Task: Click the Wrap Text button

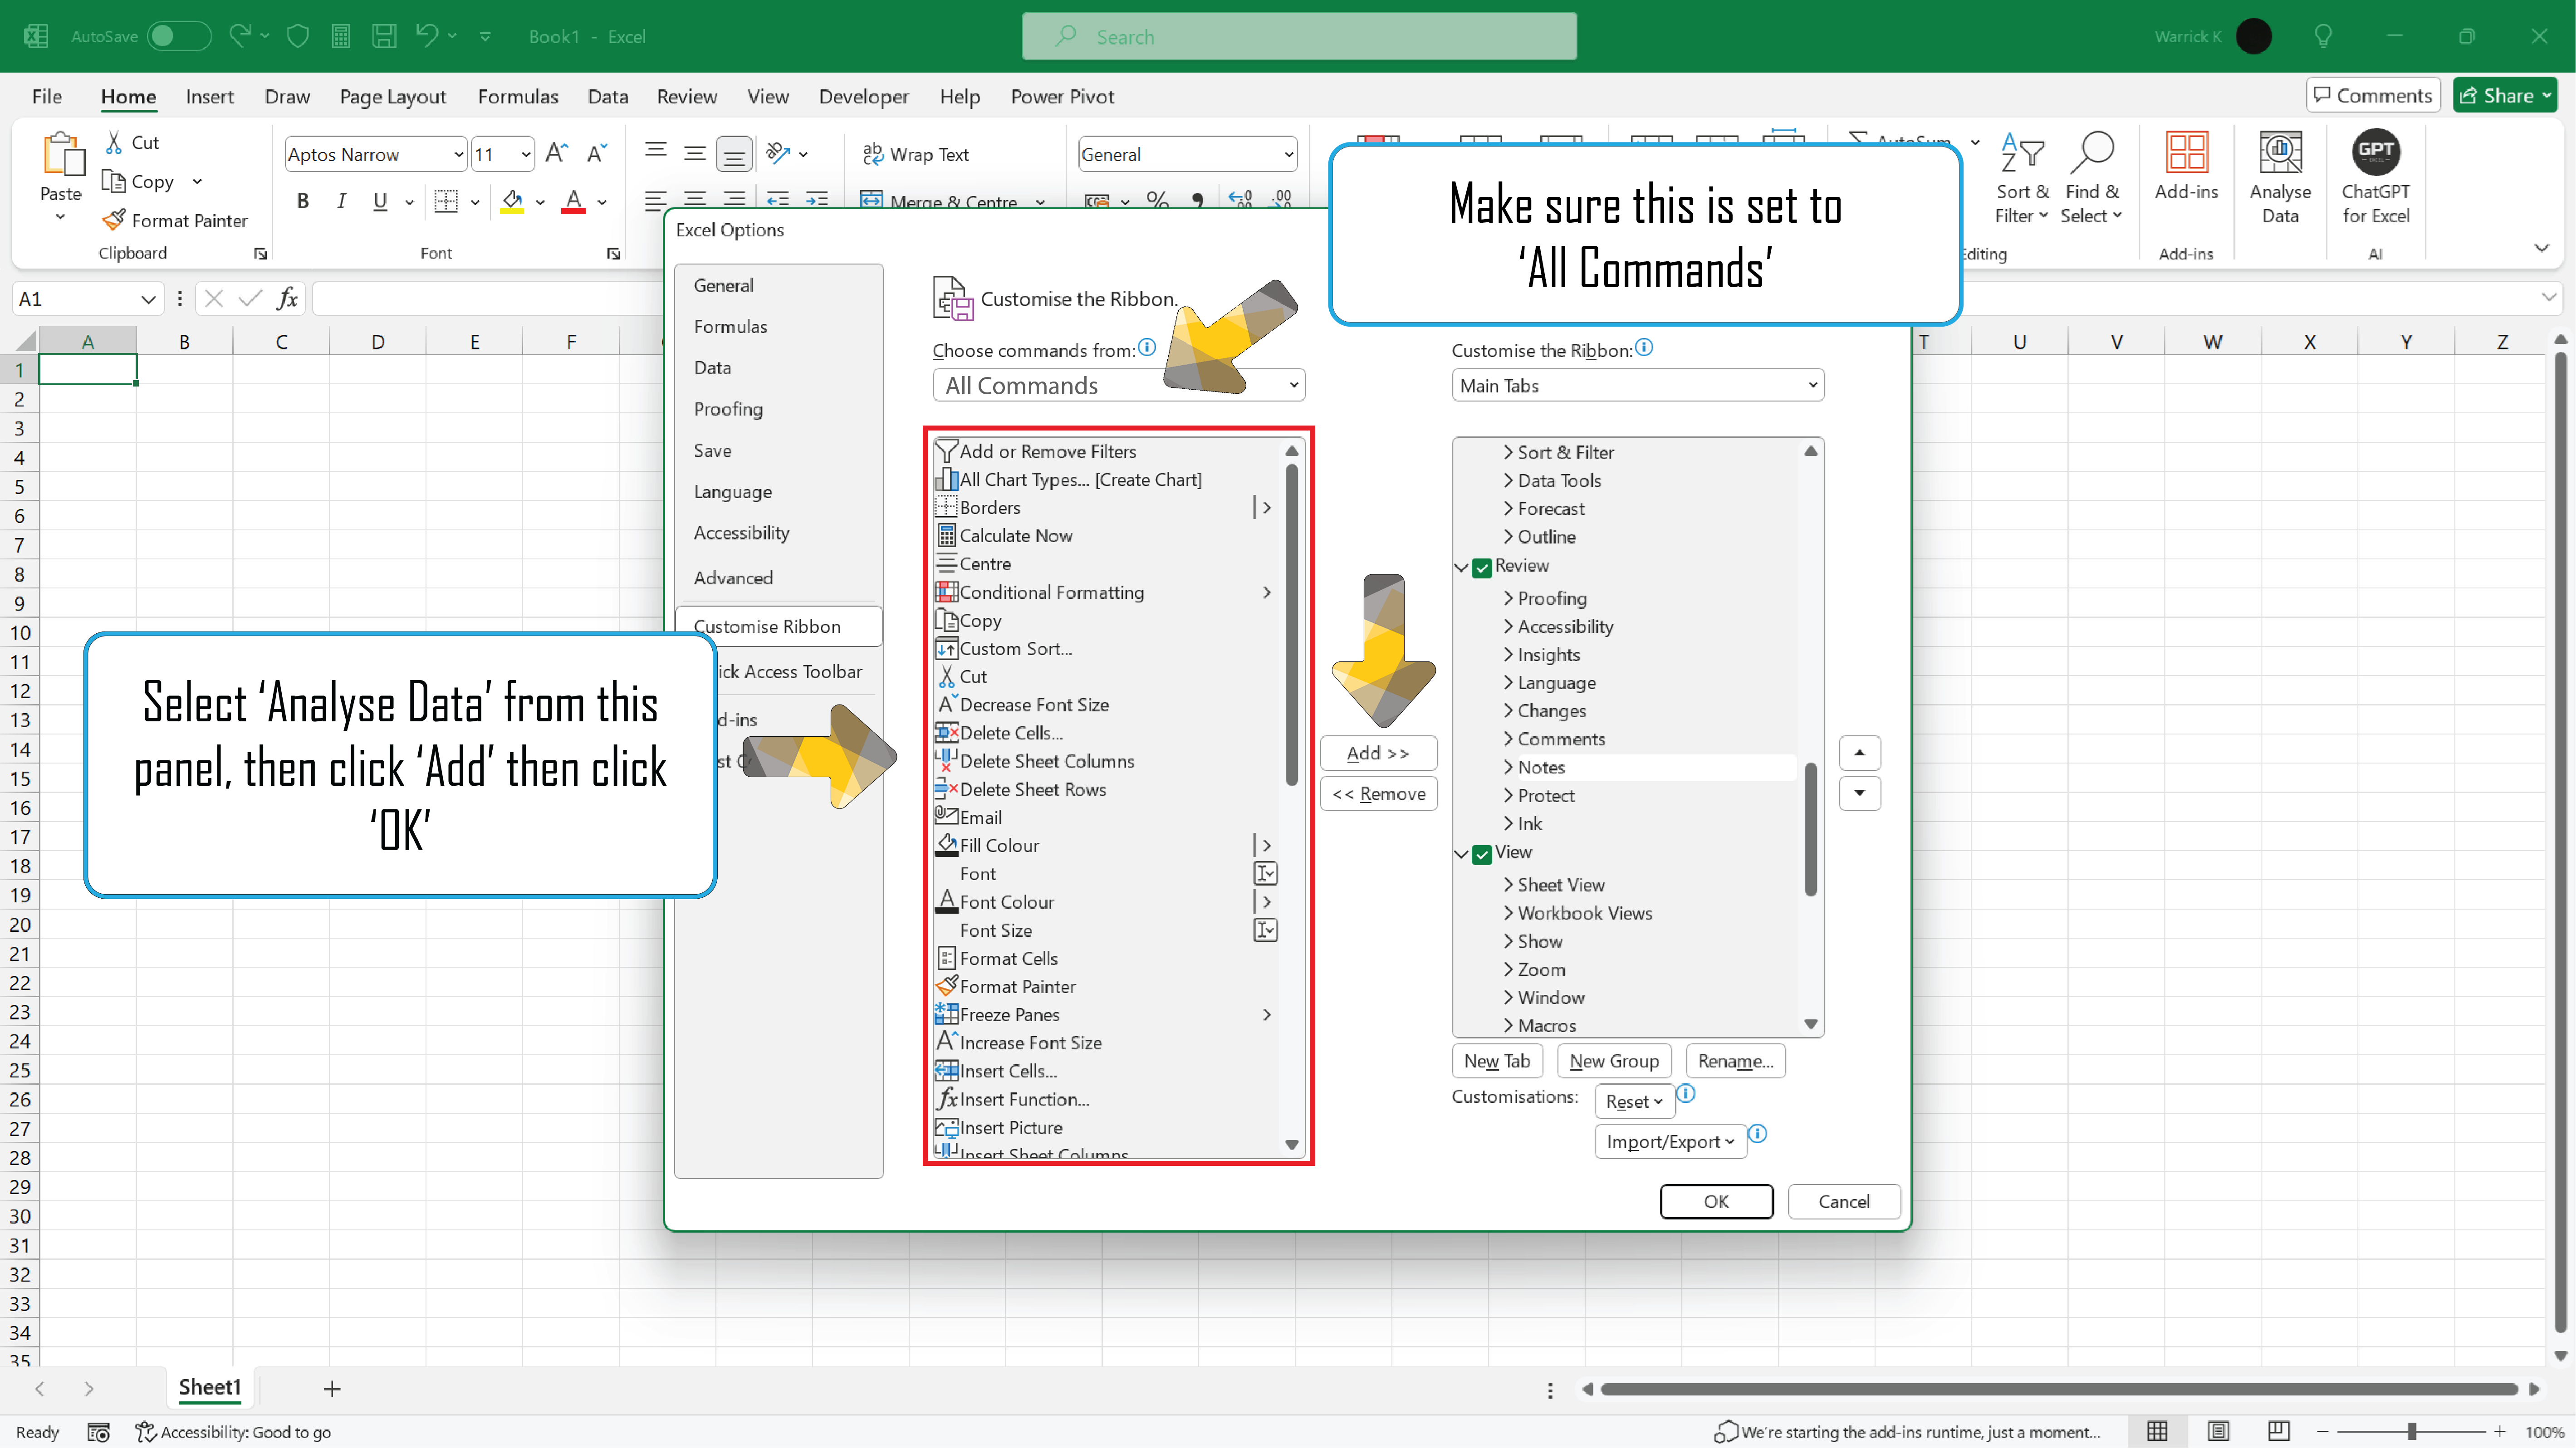Action: point(915,154)
